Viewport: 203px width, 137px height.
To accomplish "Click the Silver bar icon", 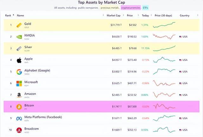I will pos(19,49).
